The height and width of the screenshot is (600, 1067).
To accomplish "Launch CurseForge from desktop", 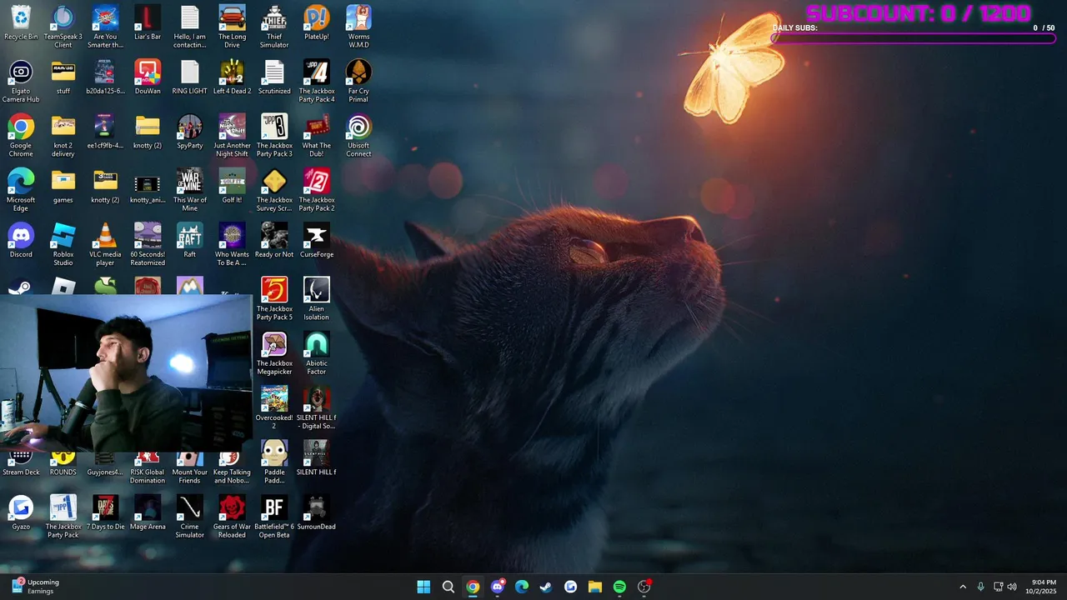I will click(x=317, y=241).
